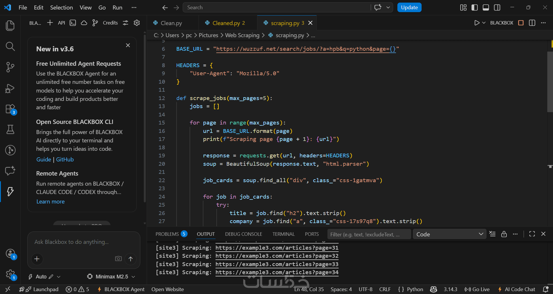The image size is (553, 294).
Task: Open the TERMINAL panel tab
Action: click(x=283, y=234)
